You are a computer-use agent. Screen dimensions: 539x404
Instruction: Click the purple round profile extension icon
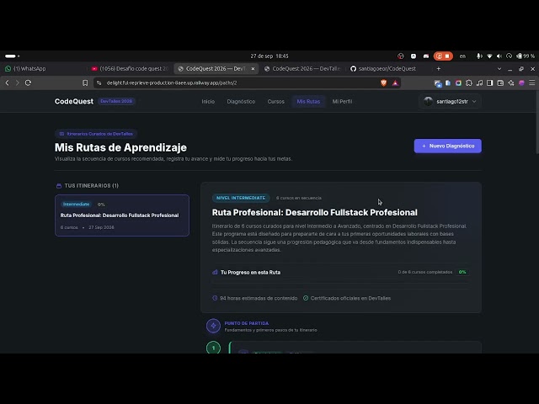521,82
